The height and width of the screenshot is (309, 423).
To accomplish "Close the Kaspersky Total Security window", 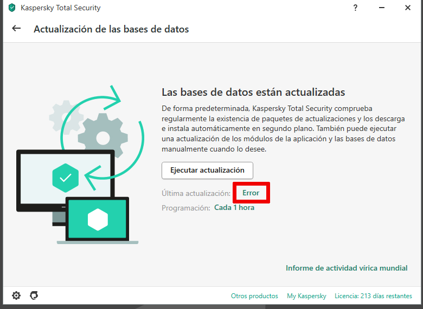I will pos(408,8).
